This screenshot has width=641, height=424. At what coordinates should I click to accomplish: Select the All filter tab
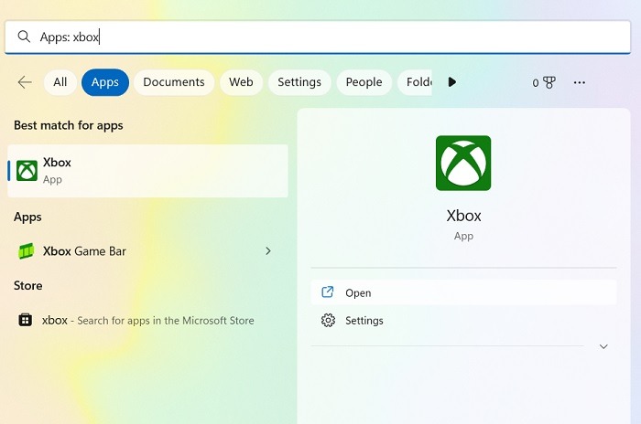point(60,82)
